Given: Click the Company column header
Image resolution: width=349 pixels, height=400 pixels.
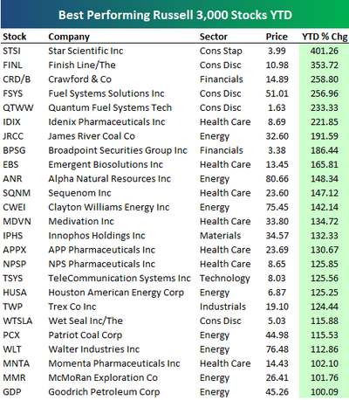Looking at the screenshot, I should click(69, 37).
